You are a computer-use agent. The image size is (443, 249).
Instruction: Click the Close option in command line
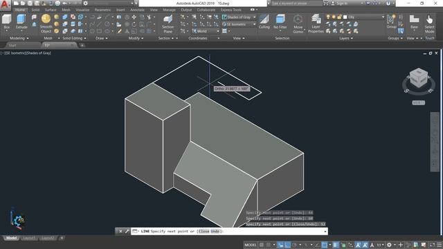204,231
